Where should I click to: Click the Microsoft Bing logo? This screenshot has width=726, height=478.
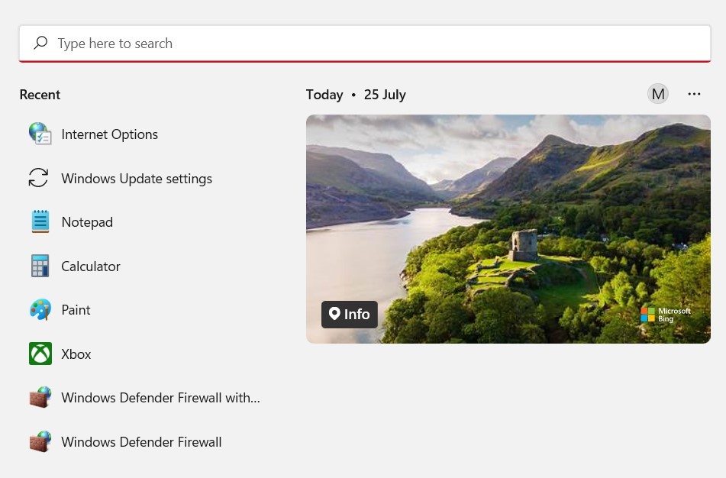tap(666, 315)
